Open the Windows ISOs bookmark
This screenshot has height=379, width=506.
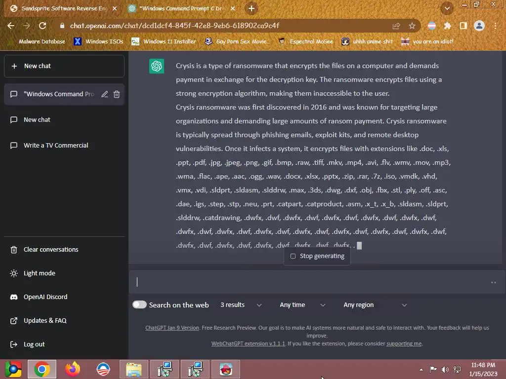click(x=98, y=41)
